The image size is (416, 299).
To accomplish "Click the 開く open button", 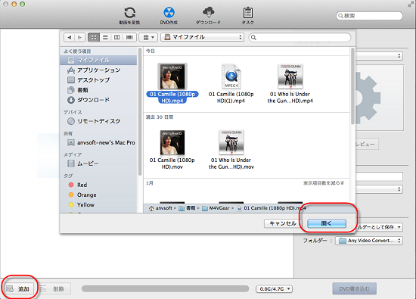I will (327, 223).
